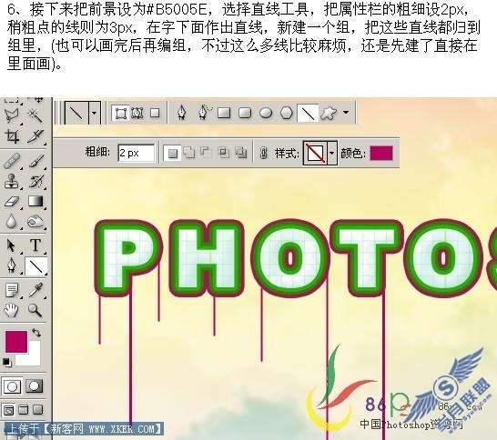Select the Polygonal Lasso tool

pyautogui.click(x=12, y=115)
